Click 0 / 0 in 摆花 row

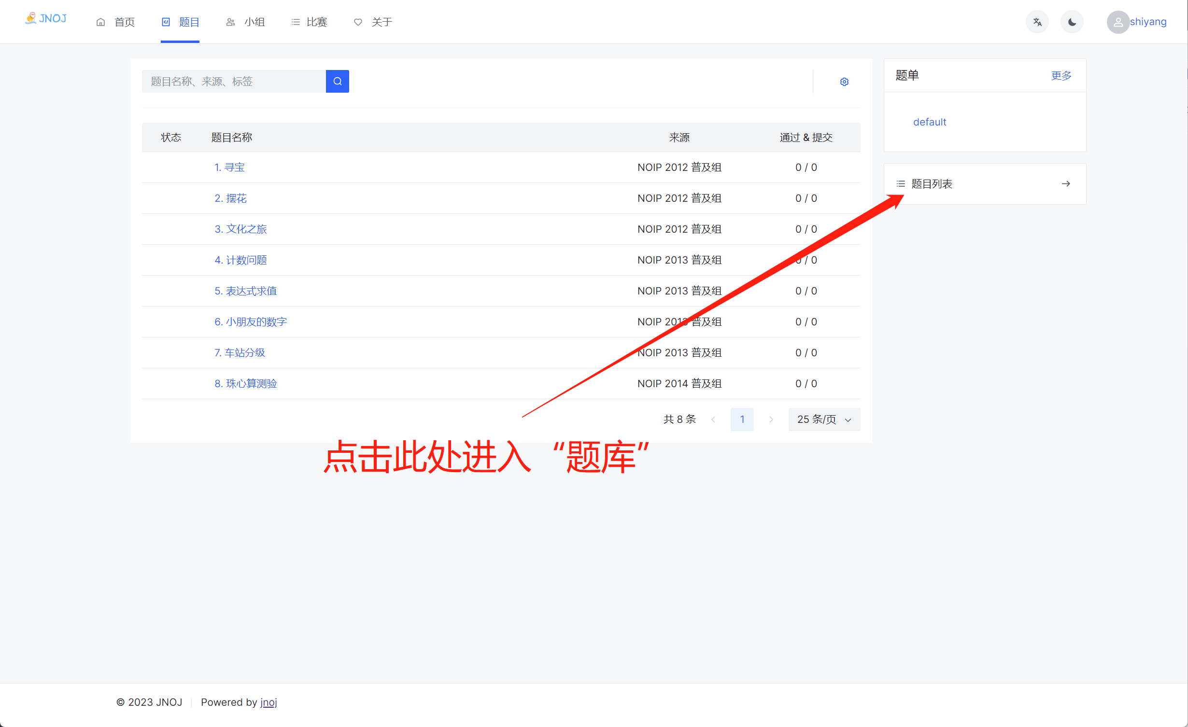(x=806, y=198)
